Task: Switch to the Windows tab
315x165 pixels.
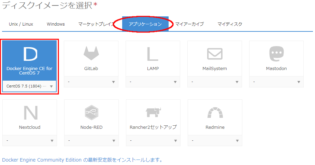Action: click(x=56, y=24)
